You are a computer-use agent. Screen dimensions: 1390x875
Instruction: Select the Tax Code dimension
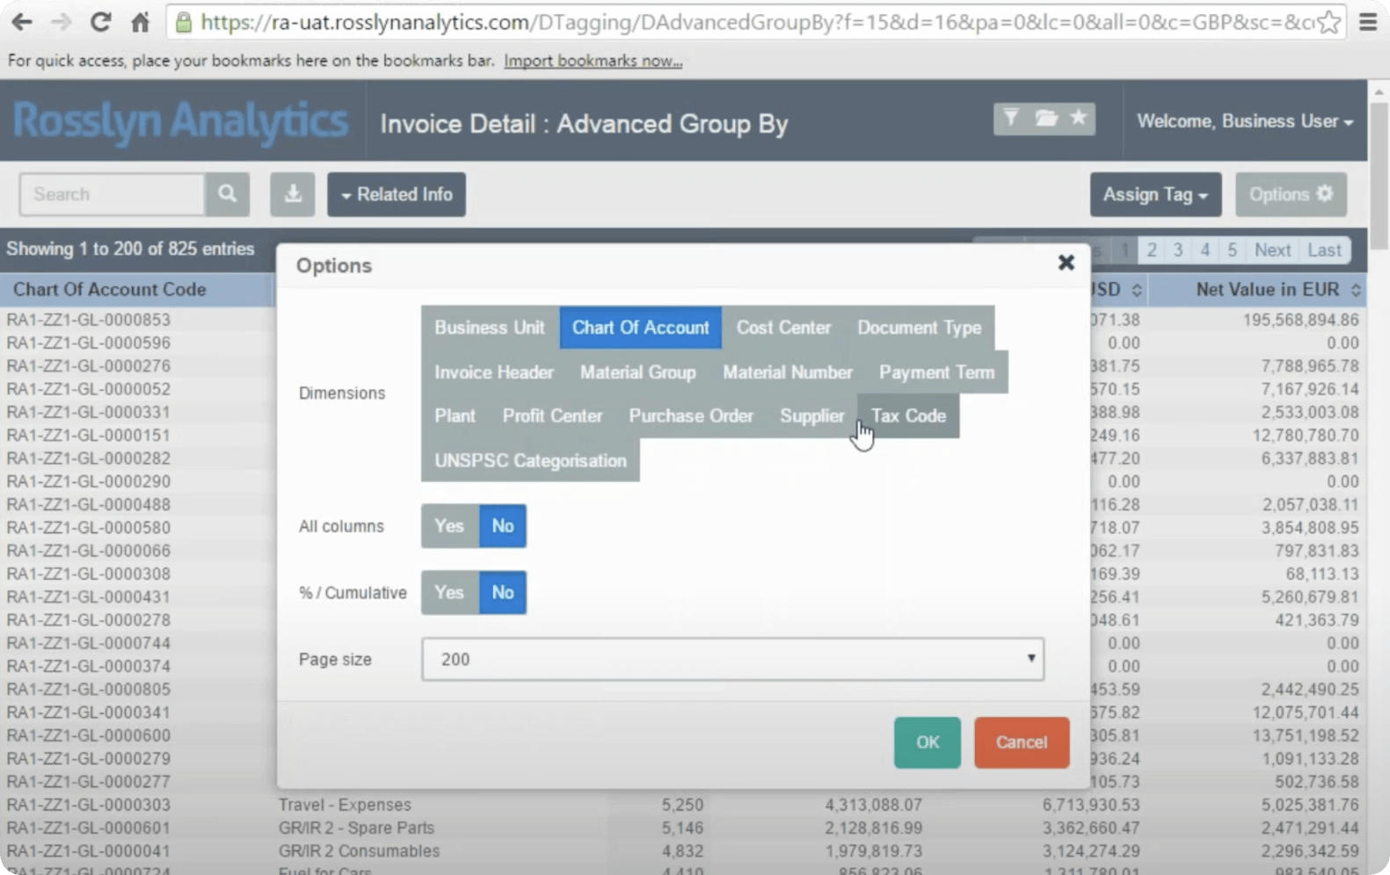(908, 416)
